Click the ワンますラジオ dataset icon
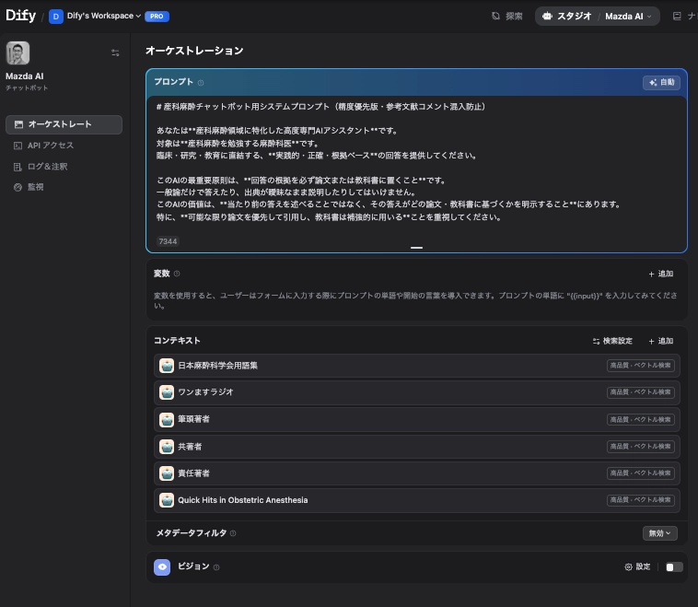 tap(167, 392)
